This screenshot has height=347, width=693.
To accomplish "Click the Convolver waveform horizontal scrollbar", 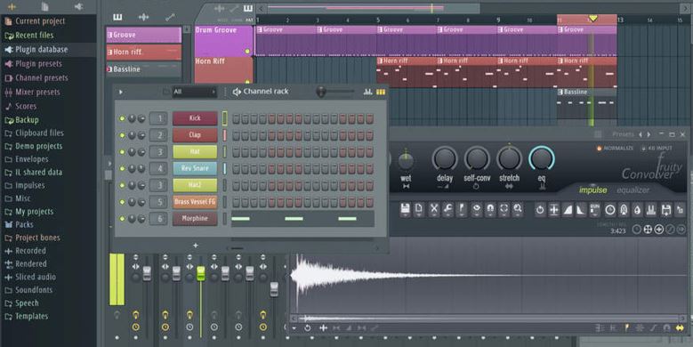I will pyautogui.click(x=488, y=319).
